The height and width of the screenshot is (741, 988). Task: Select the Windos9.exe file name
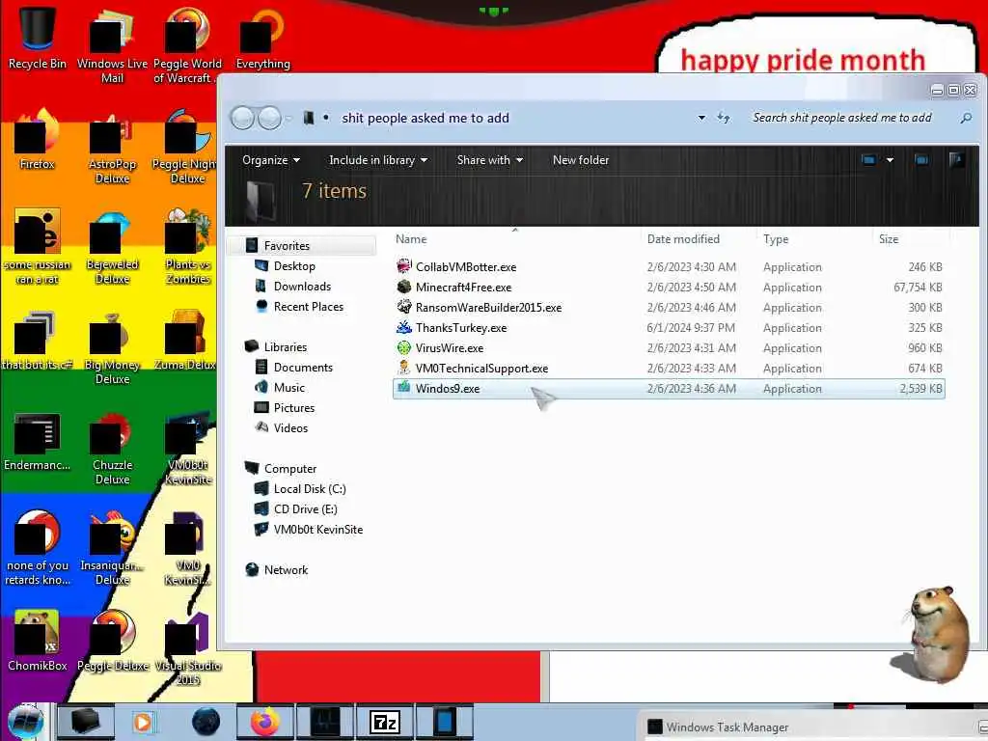tap(448, 388)
